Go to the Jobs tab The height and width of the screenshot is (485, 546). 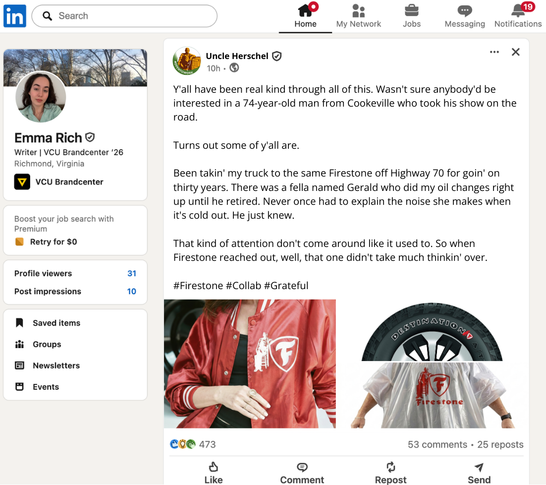tap(412, 16)
